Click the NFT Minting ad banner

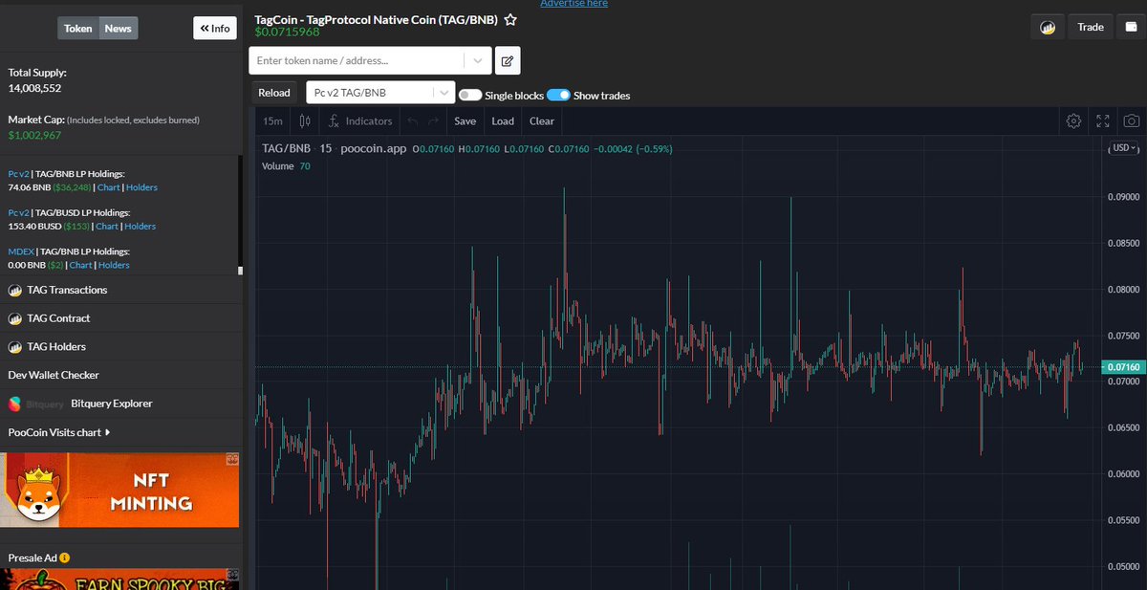(x=119, y=490)
